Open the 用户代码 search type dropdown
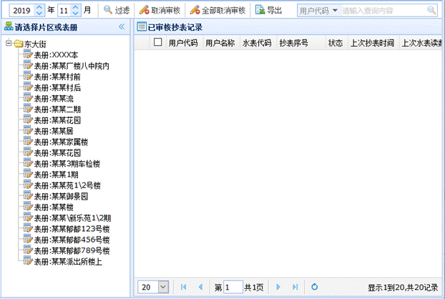Image resolution: width=445 pixels, height=299 pixels. (318, 11)
